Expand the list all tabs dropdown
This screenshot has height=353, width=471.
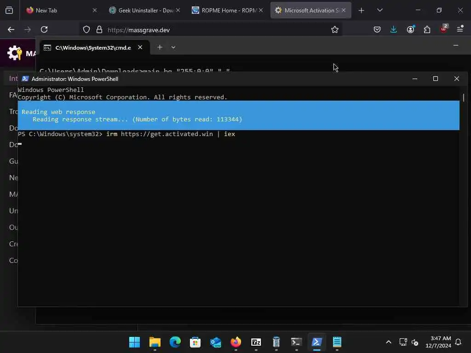(x=379, y=10)
